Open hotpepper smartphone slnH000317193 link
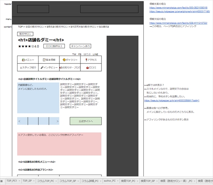The height and width of the screenshot is (185, 213). [180, 12]
